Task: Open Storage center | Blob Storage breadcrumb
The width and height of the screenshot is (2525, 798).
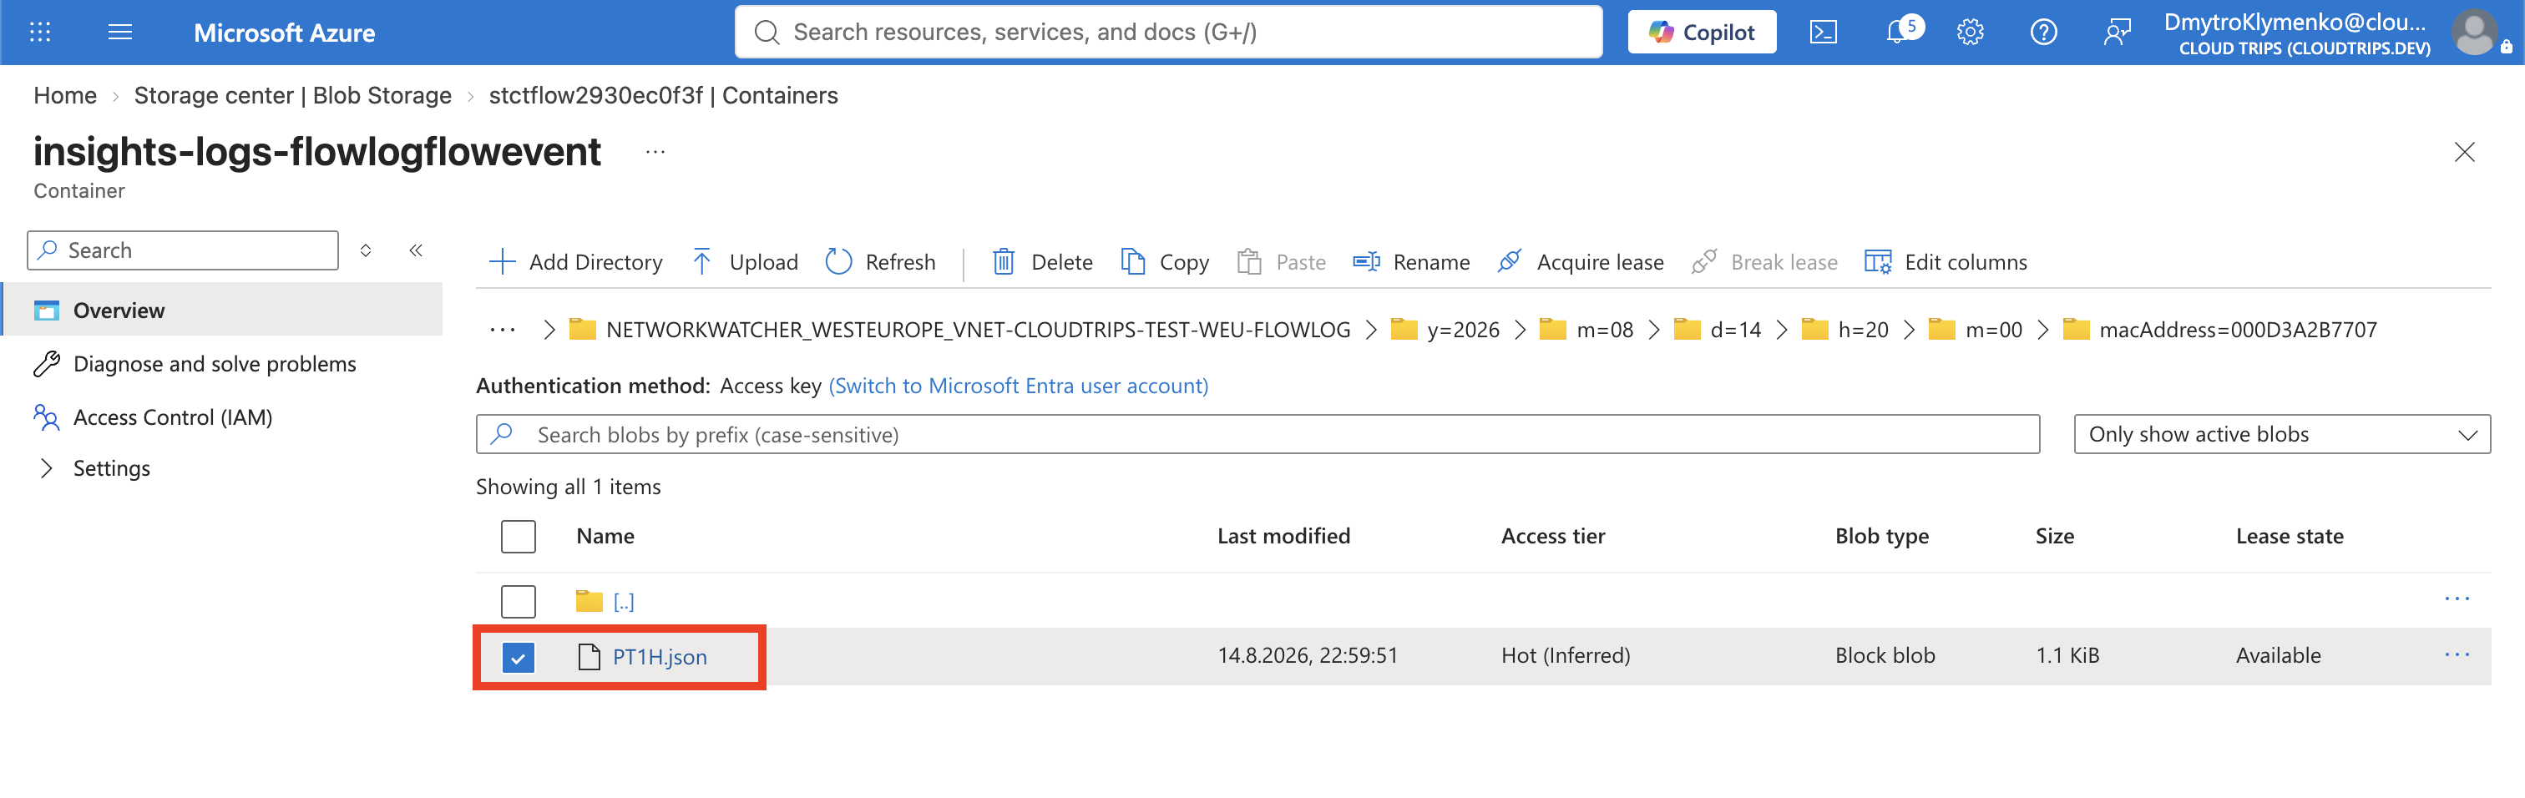Action: pyautogui.click(x=292, y=95)
